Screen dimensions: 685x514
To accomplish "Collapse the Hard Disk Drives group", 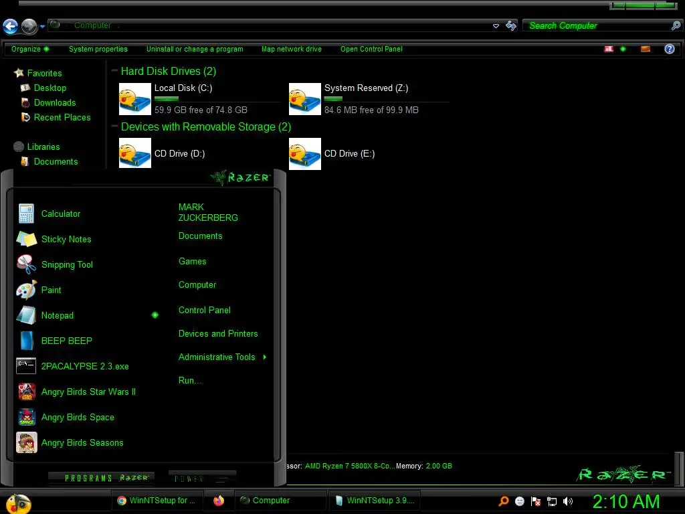I will point(114,71).
